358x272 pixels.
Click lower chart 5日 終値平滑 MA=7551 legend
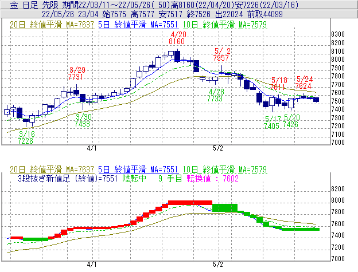138,169
